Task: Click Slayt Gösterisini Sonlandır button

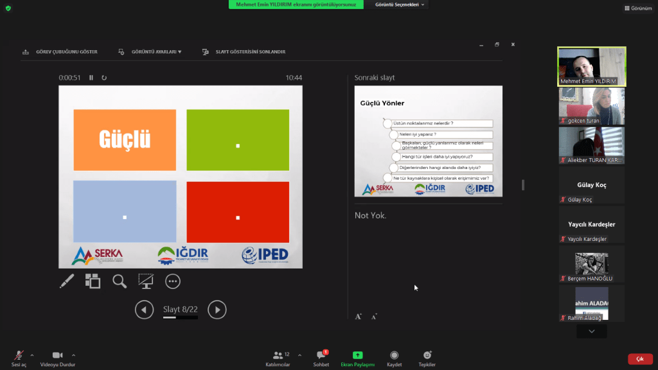Action: tap(244, 52)
